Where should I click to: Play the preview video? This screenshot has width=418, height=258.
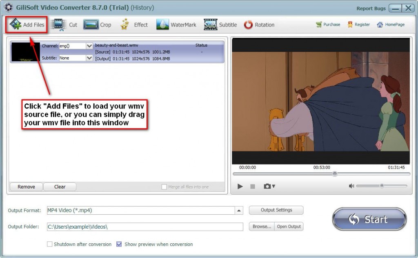pyautogui.click(x=240, y=186)
